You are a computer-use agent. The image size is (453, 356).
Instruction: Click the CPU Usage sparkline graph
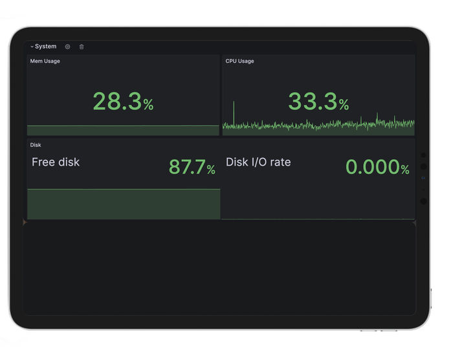click(324, 125)
